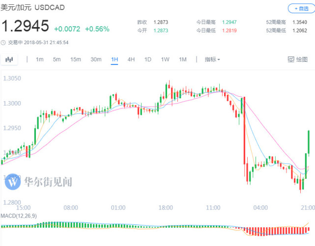Click the clock icon beside trading time

tap(3, 42)
